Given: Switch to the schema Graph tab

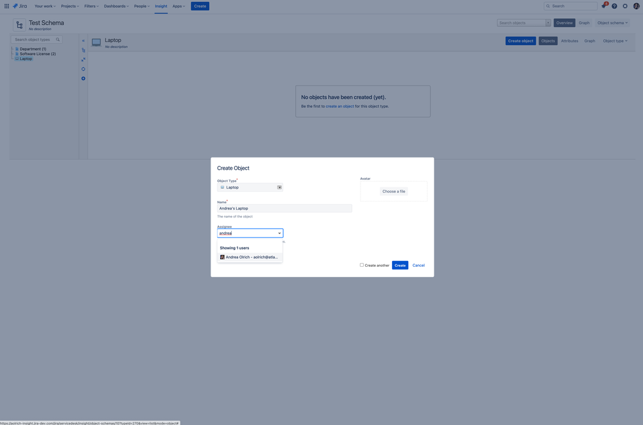Looking at the screenshot, I should [584, 23].
